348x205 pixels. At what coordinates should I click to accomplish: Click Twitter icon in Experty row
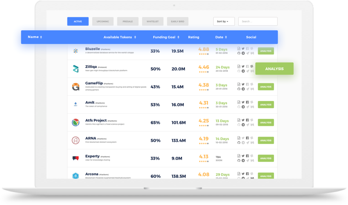(x=243, y=156)
